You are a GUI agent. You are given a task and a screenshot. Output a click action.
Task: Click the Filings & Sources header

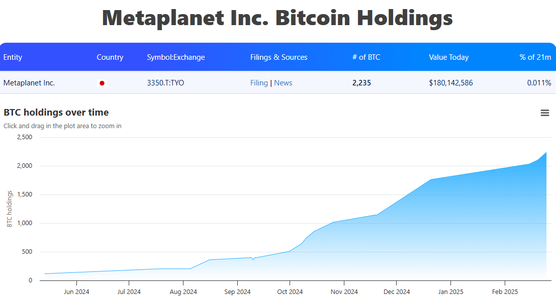click(x=279, y=57)
